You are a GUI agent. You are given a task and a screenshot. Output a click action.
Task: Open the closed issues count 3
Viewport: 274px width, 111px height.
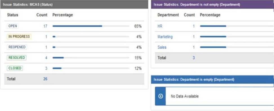coord(46,68)
